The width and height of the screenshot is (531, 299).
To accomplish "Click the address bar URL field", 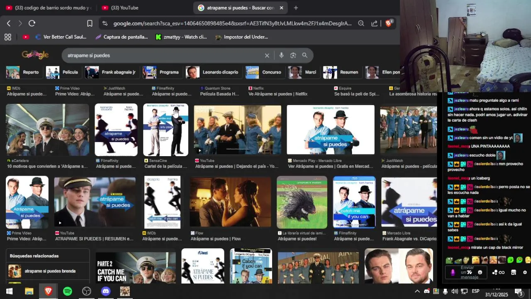I will 232,24.
